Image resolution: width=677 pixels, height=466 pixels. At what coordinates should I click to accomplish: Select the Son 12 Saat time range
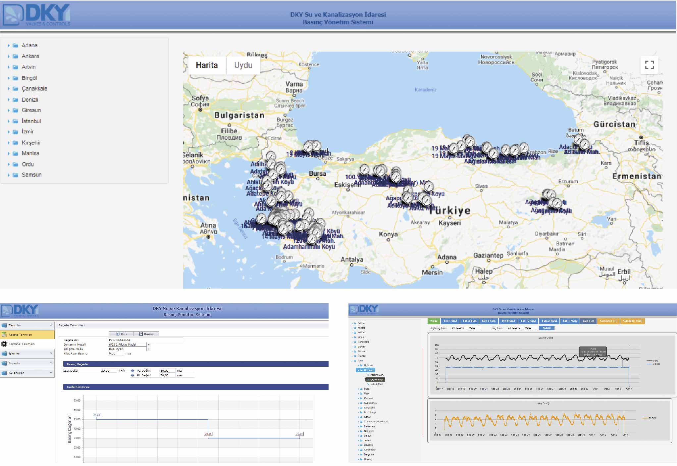coord(528,321)
